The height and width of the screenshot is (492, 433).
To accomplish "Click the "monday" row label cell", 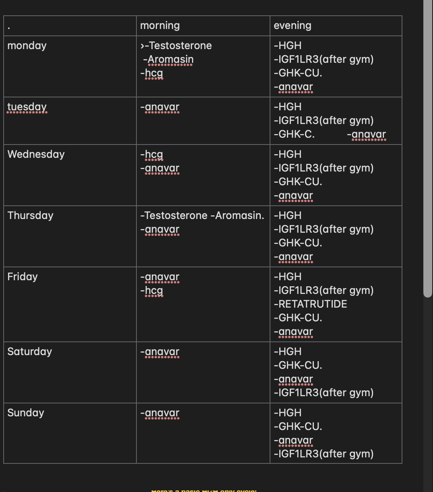I will click(x=27, y=46).
